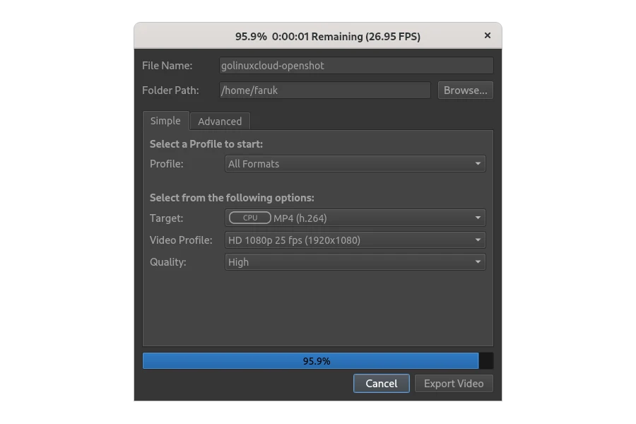
Task: Click the File Name input field
Action: coord(356,66)
